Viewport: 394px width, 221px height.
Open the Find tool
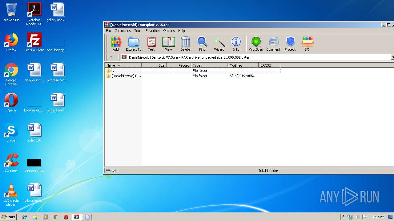[x=202, y=44]
